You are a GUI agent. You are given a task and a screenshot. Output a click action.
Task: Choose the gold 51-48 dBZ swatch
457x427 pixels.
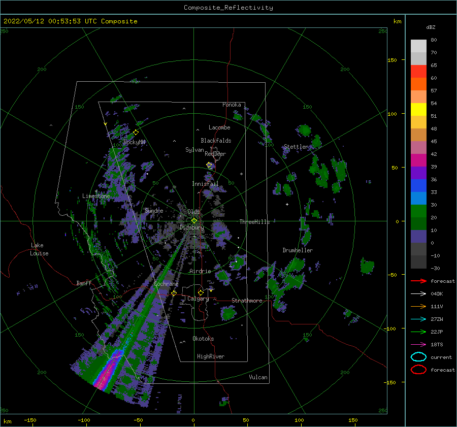[x=418, y=122]
